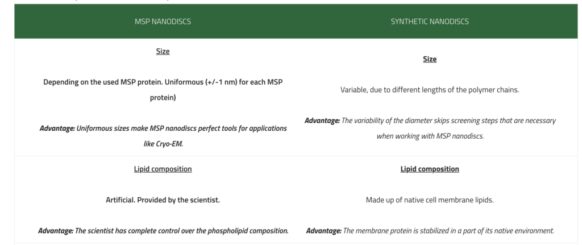Image resolution: width=582 pixels, height=245 pixels.
Task: Click the text 'Variable, due to different lengths'
Action: (x=386, y=90)
